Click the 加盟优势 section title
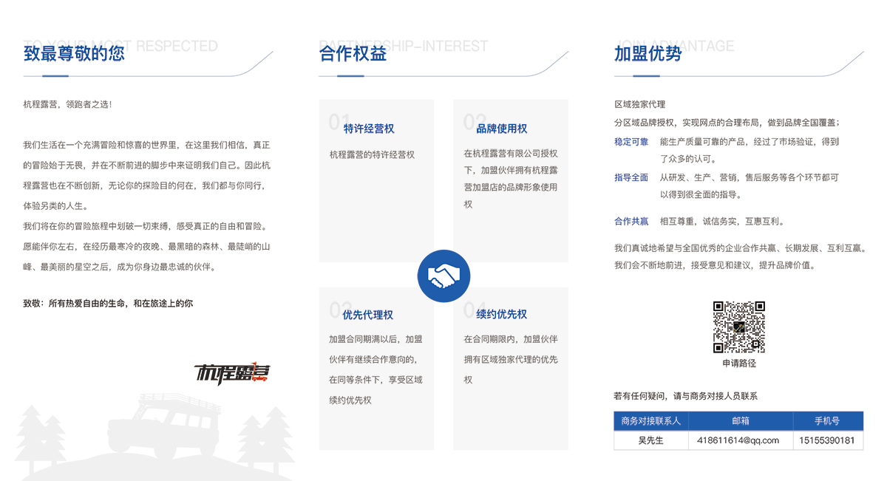 coord(648,53)
